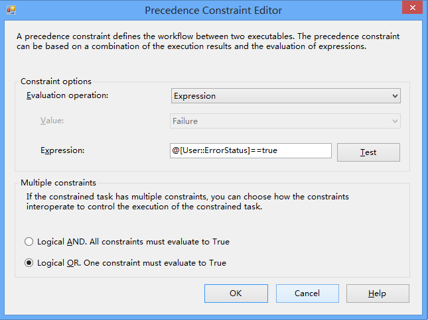This screenshot has height=320, width=428.
Task: Click the "Constraint options" group heading
Action: pos(56,81)
